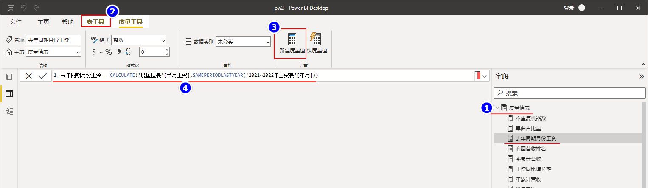Switch to the 表工具 tab
The width and height of the screenshot is (648, 188).
click(x=95, y=22)
